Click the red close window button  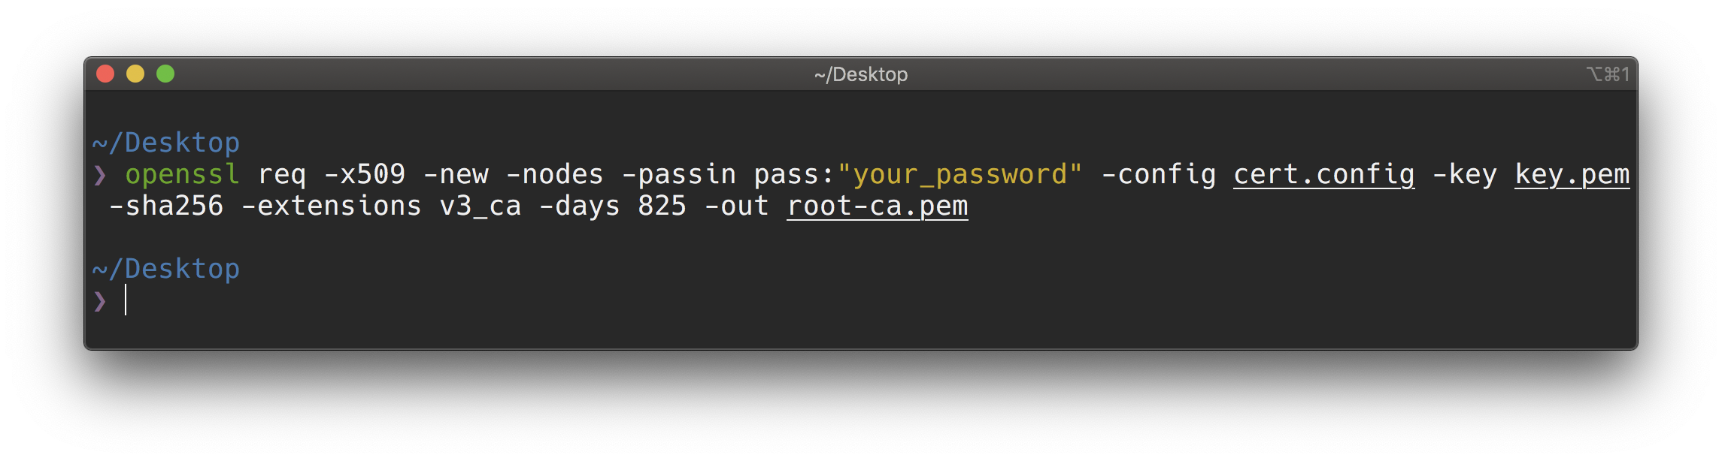[x=105, y=74]
